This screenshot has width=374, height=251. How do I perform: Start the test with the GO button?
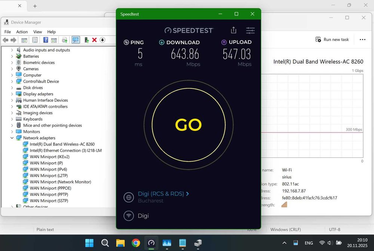(x=188, y=125)
